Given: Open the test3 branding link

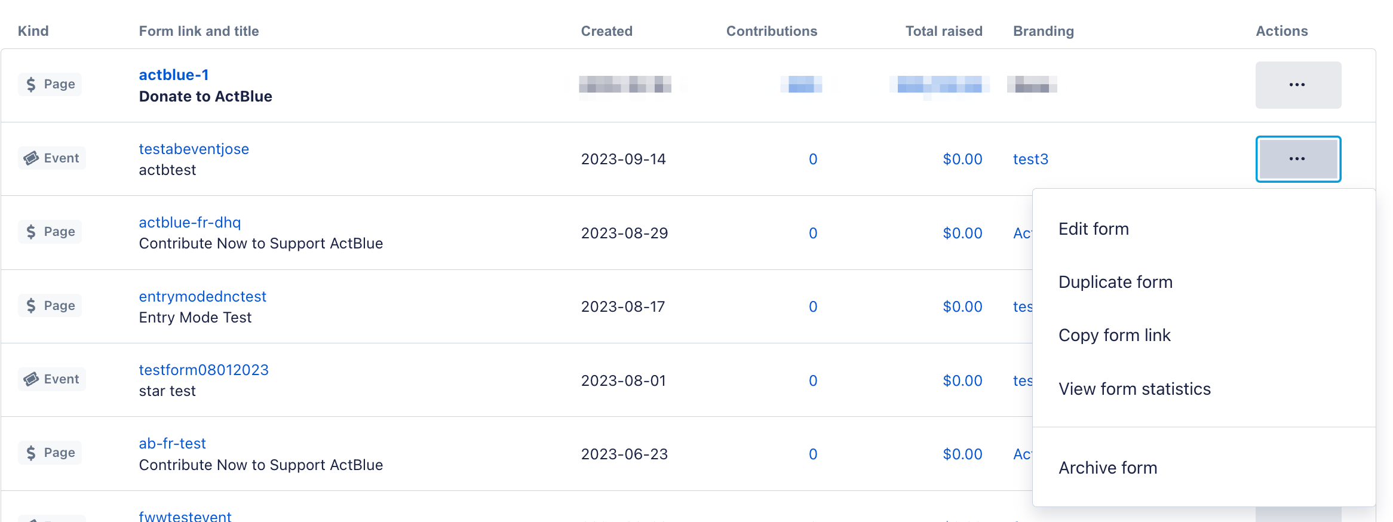Looking at the screenshot, I should point(1030,159).
